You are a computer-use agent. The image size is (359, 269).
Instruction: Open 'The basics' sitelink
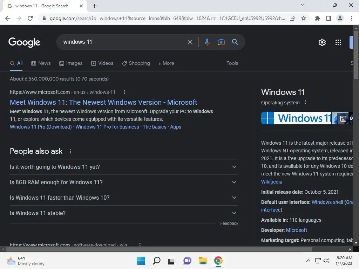155,127
